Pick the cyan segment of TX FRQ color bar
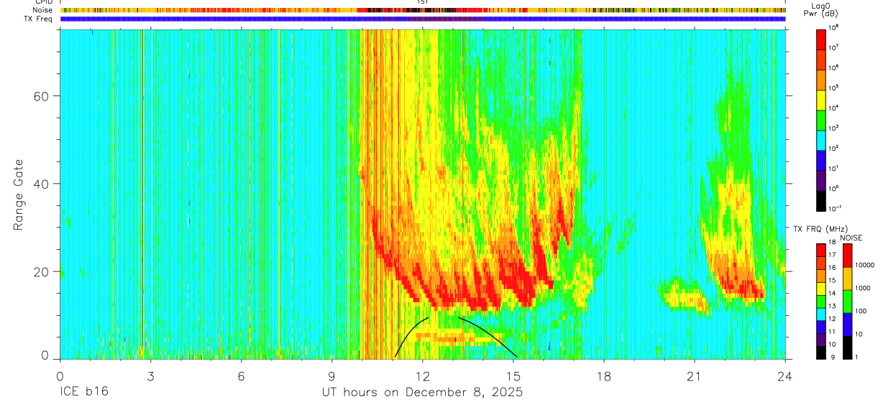 (821, 314)
